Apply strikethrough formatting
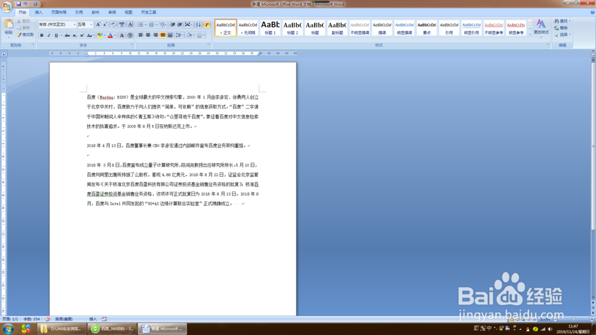 tap(67, 35)
